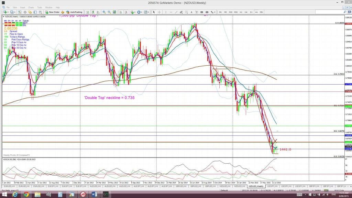This screenshot has height=198, width=352.
Task: Open the Tools menu
Action: point(40,8)
